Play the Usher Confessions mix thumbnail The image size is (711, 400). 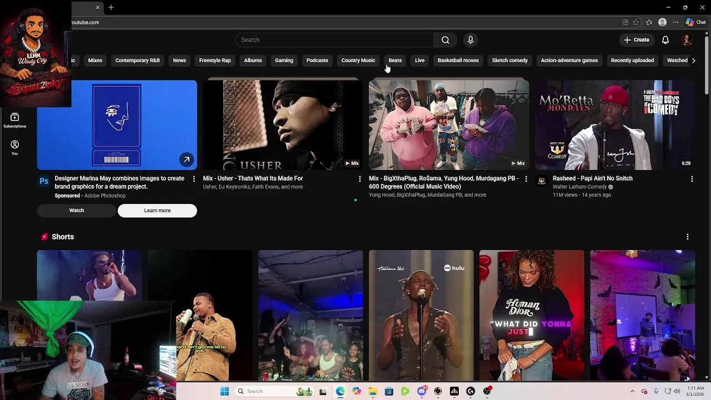click(282, 125)
